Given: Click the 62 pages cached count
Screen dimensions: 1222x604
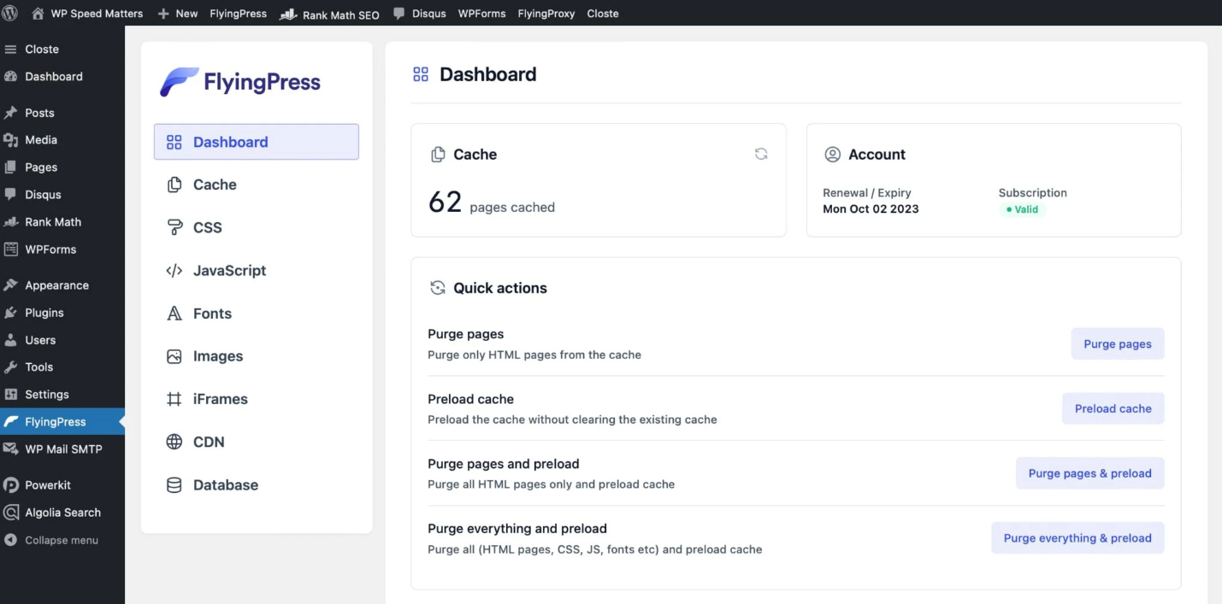Looking at the screenshot, I should click(x=491, y=202).
